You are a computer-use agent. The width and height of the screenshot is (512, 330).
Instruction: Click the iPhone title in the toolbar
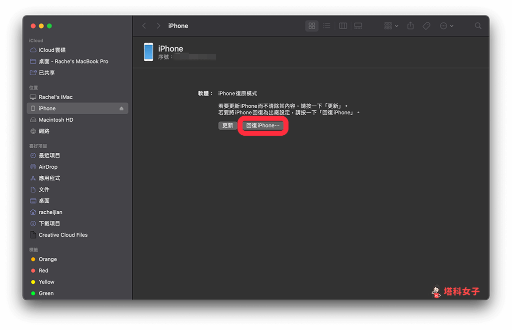tap(178, 26)
